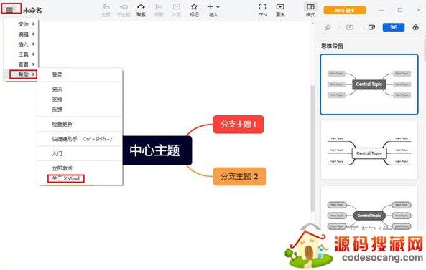This screenshot has width=426, height=270.
Task: Click the orange Beta 版本 button
Action: (345, 11)
